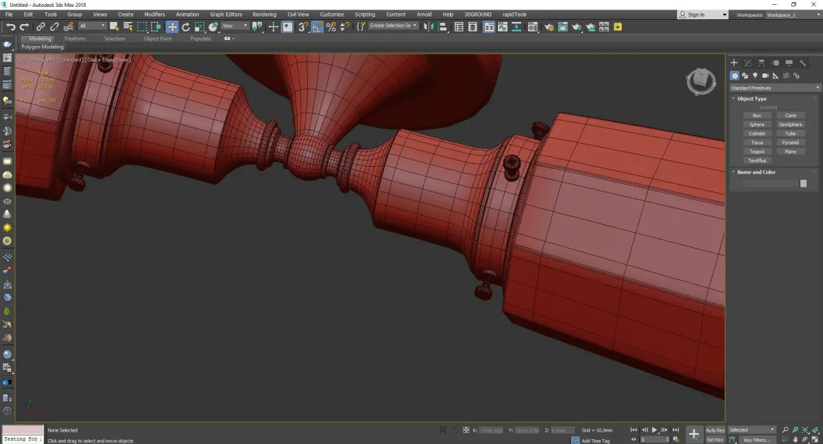The width and height of the screenshot is (823, 444).
Task: Open the Modify panel tab icon
Action: (748, 62)
